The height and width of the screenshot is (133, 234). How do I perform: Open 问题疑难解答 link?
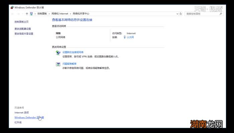click(x=70, y=64)
